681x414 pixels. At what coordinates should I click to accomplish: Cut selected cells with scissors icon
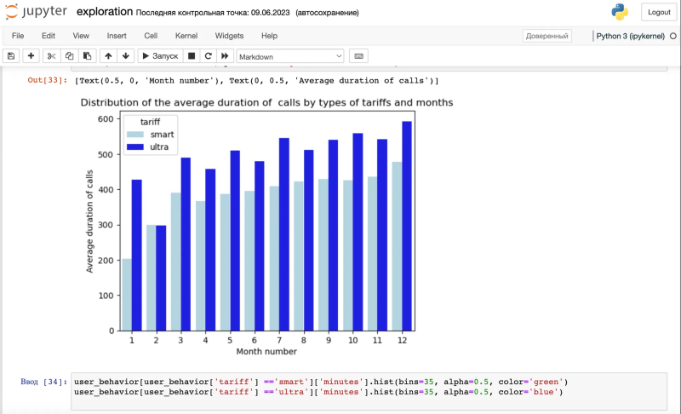(51, 56)
